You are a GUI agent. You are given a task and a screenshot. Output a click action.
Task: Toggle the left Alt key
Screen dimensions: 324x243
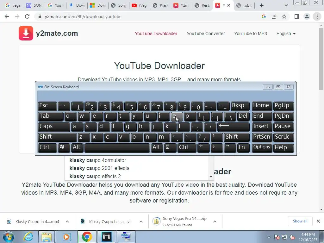tap(77, 147)
